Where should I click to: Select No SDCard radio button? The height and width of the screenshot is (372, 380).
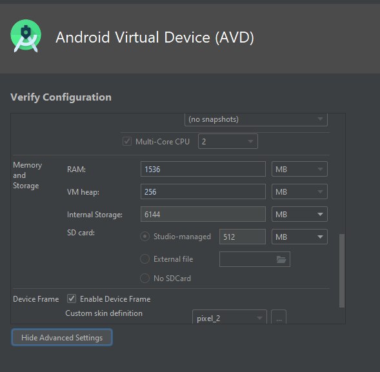(145, 278)
